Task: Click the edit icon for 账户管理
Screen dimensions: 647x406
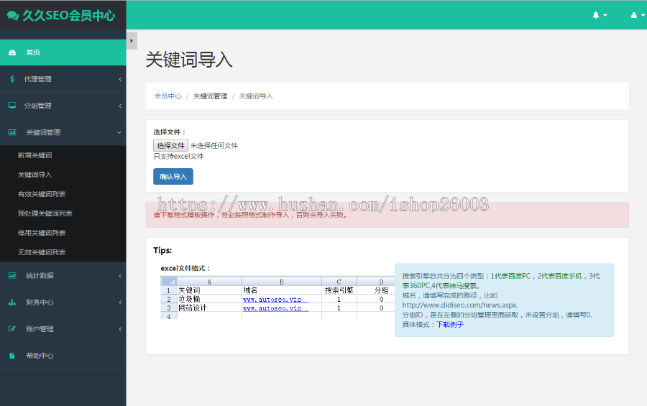Action: [12, 329]
